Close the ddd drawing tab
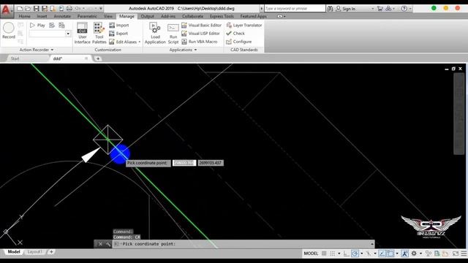Image resolution: width=468 pixels, height=263 pixels. coord(86,58)
